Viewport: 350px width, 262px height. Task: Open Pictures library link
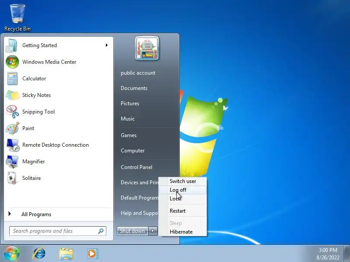click(130, 103)
